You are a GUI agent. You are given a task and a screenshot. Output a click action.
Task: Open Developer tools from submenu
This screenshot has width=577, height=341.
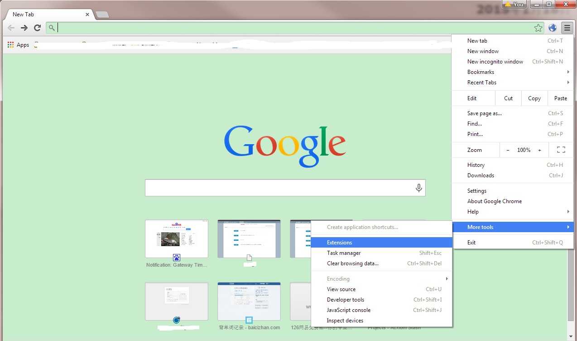[382, 300]
